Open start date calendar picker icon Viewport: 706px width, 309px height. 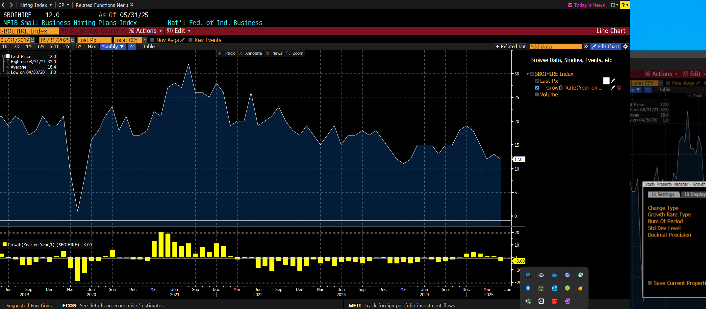(x=33, y=40)
